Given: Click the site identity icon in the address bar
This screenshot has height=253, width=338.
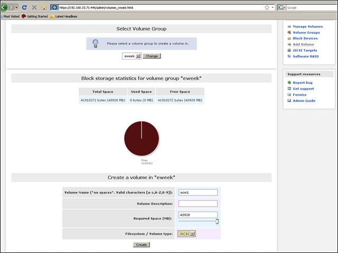Looking at the screenshot, I should (x=54, y=7).
